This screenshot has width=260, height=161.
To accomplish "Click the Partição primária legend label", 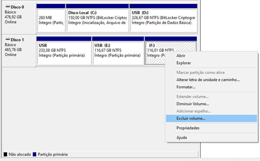I will [x=53, y=155].
